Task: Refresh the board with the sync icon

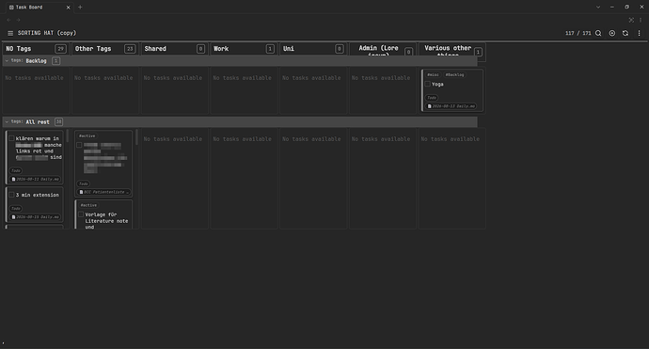Action: 625,33
